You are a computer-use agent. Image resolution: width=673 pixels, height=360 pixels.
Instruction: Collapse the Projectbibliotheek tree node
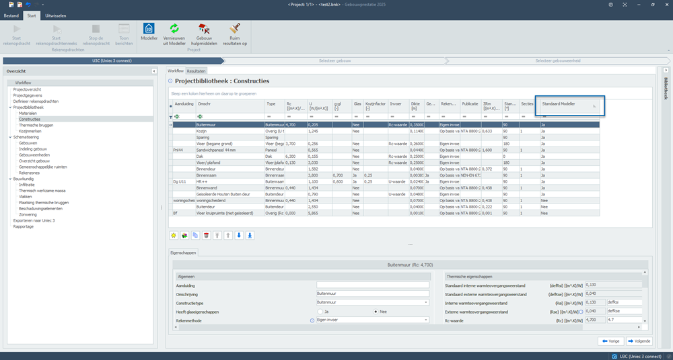coord(11,107)
